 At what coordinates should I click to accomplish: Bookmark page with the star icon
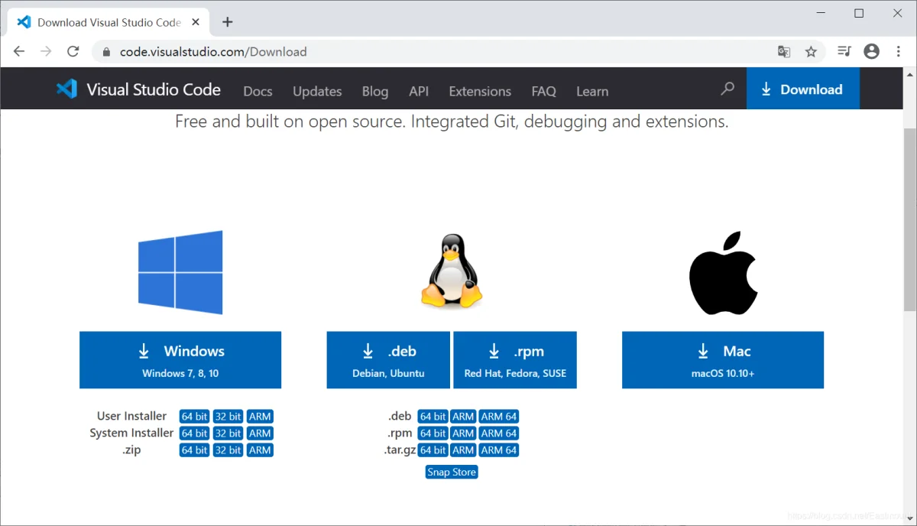point(811,51)
